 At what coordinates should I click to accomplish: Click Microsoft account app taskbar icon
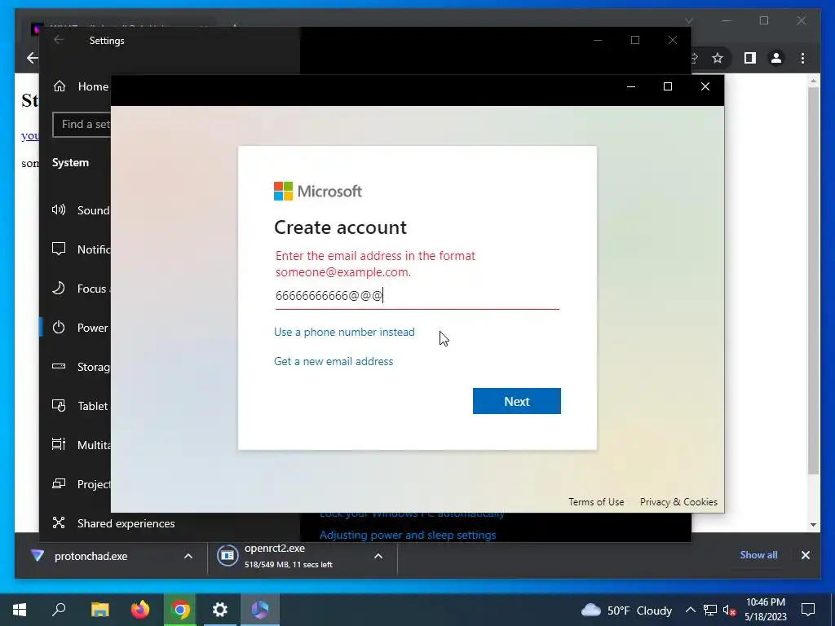pos(260,610)
